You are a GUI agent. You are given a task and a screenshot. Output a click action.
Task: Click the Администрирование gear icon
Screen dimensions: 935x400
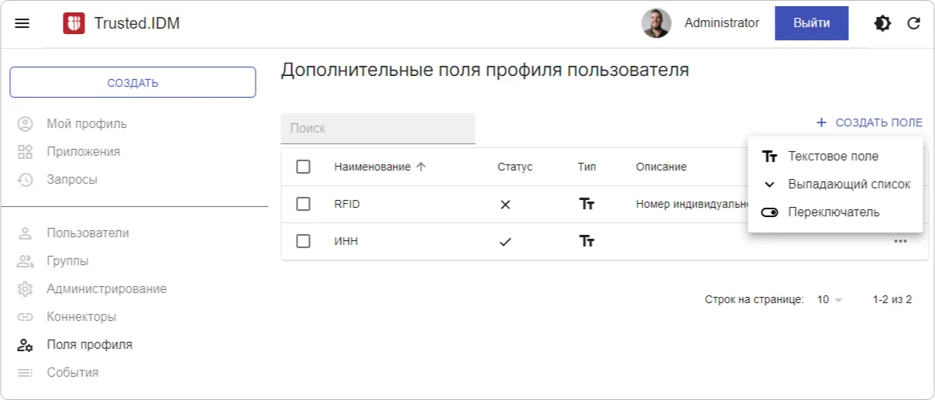pyautogui.click(x=25, y=289)
